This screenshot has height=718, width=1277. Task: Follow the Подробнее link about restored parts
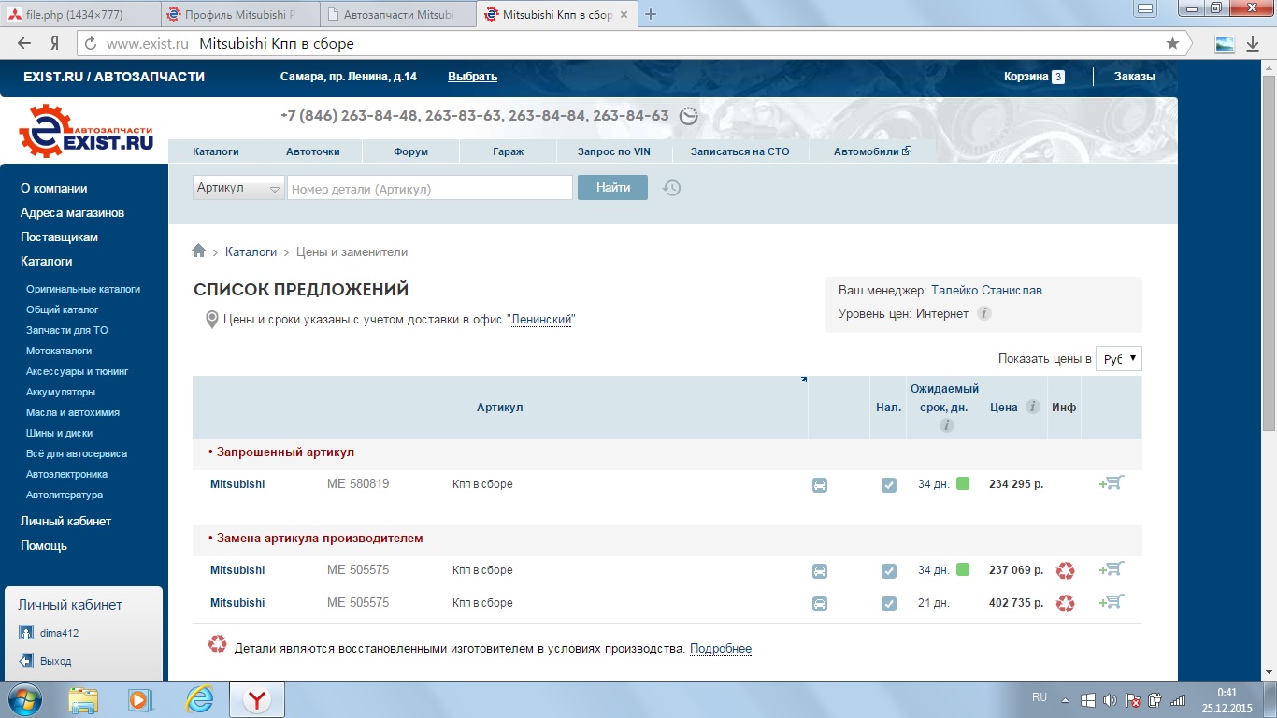(720, 648)
